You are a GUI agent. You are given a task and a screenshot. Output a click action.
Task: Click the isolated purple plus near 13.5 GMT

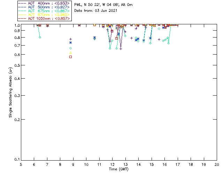tap(132, 38)
